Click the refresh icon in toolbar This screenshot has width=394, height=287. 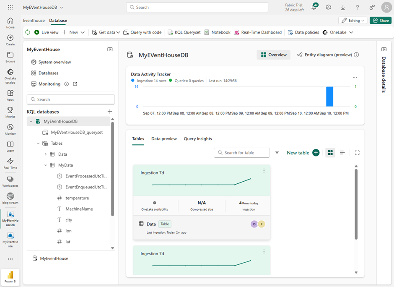28,32
